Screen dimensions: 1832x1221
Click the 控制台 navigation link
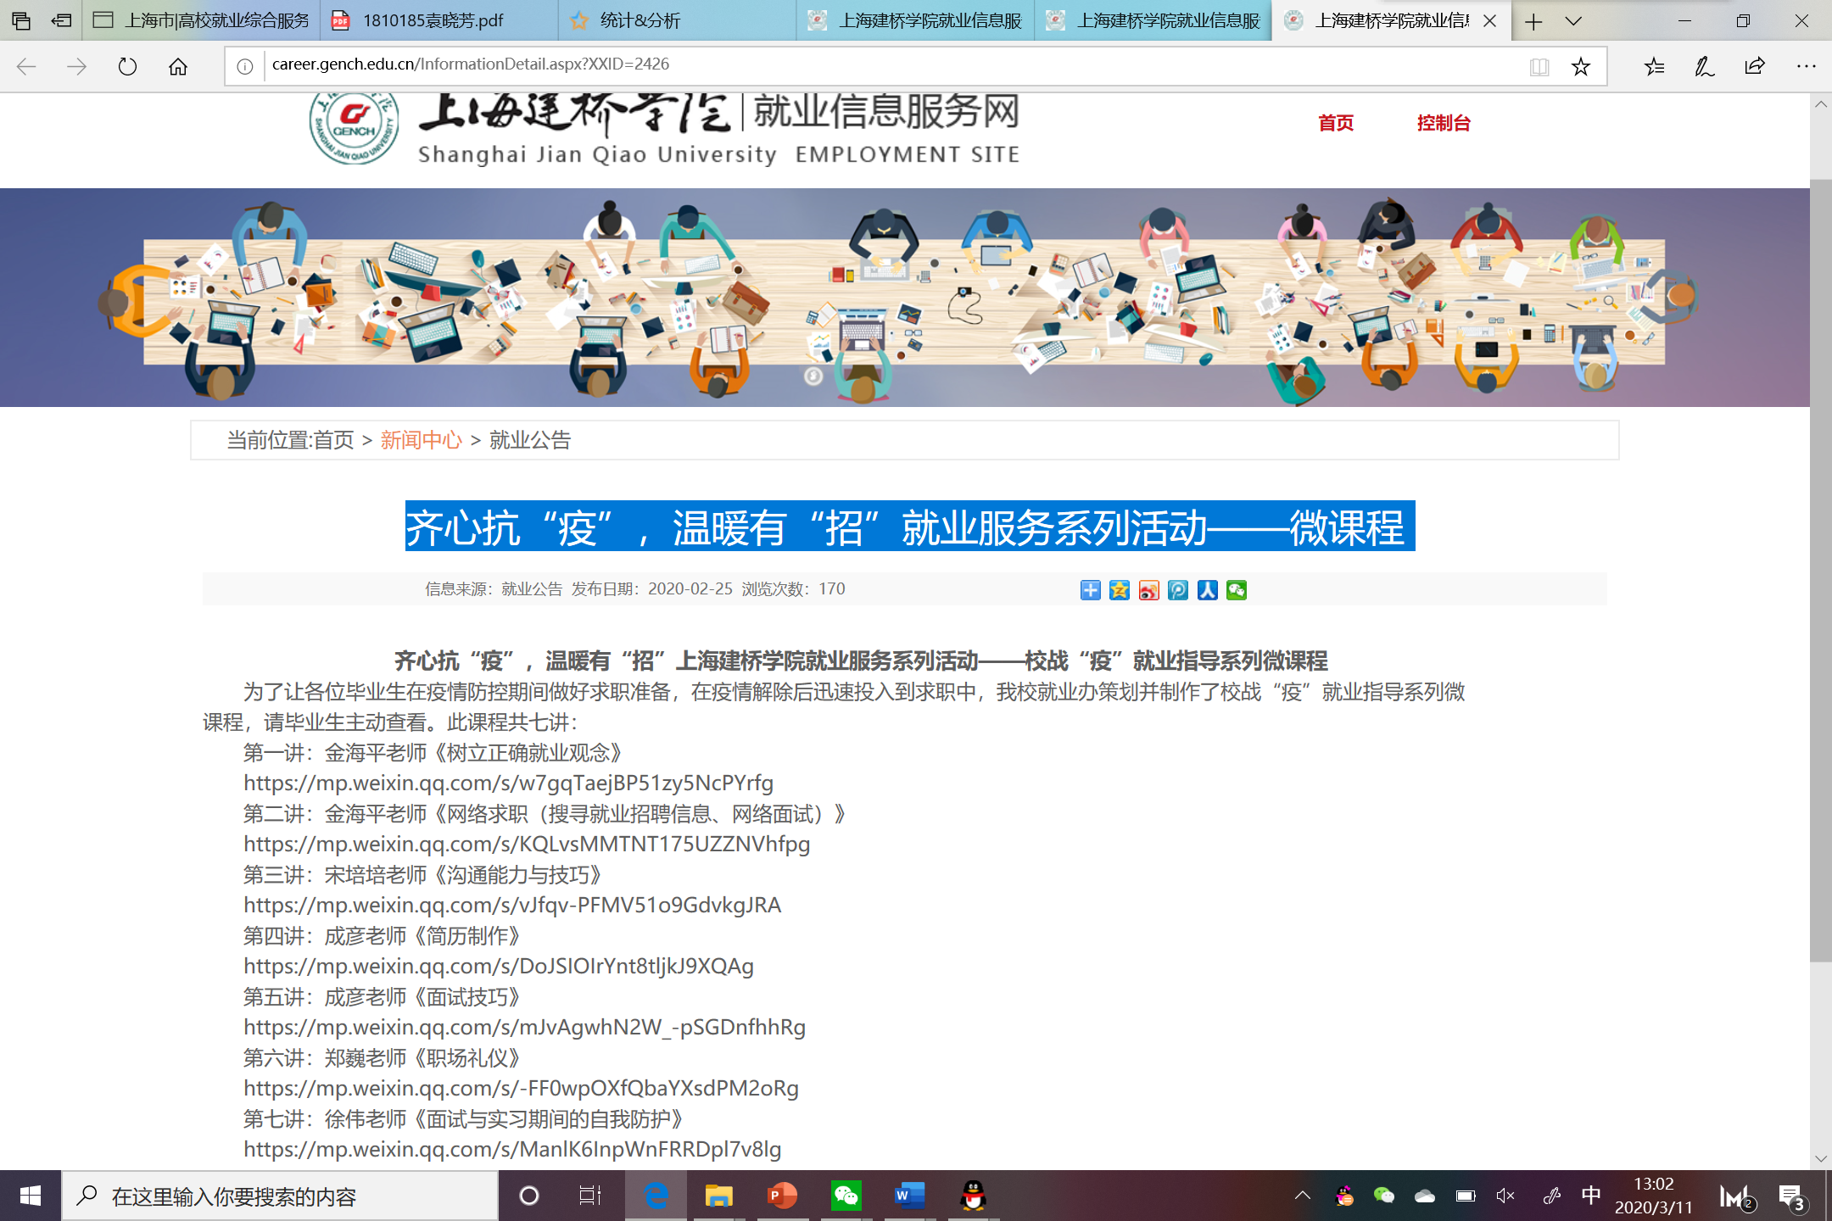coord(1443,123)
